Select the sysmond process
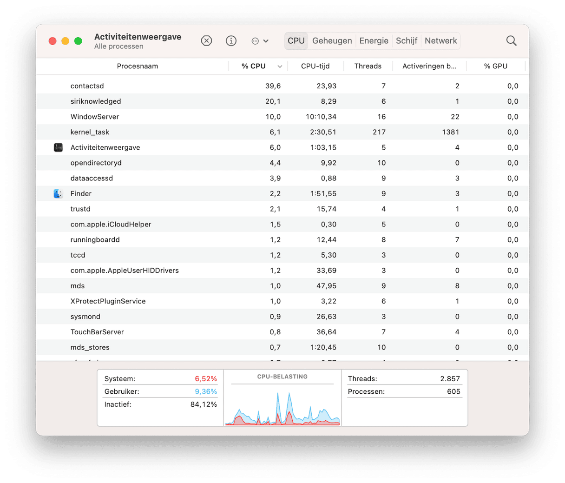The image size is (565, 483). [282, 316]
